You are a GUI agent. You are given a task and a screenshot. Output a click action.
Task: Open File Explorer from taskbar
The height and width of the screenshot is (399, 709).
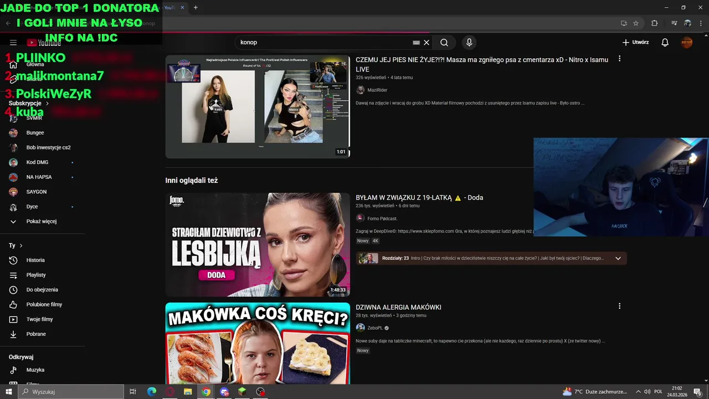point(188,392)
